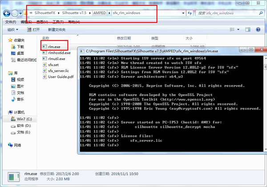Click into the search sfx_rlm_windows box

click(227, 13)
